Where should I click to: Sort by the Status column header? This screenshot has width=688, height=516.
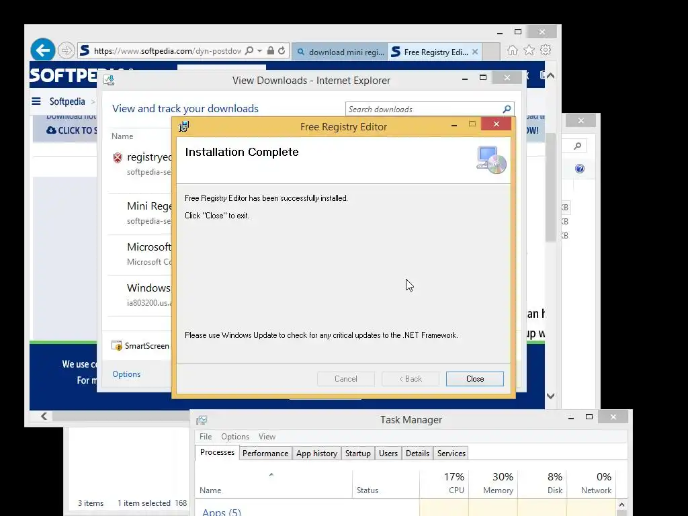coord(368,490)
